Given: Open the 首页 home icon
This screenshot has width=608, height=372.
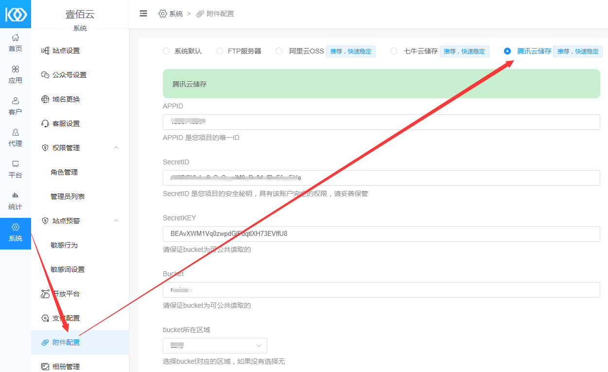Looking at the screenshot, I should (16, 37).
